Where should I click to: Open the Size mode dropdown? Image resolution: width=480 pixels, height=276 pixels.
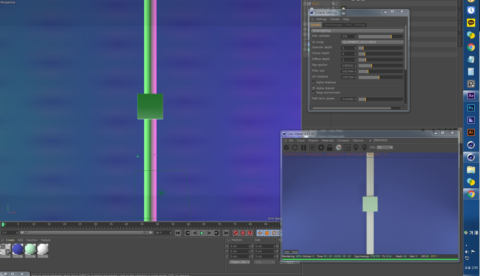coord(264,262)
